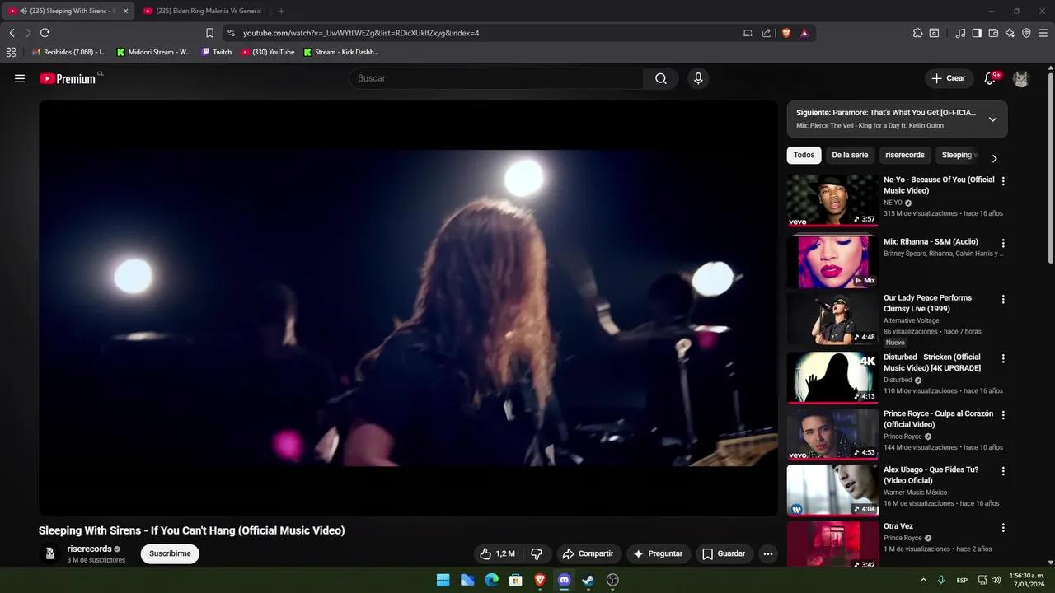Dislike the video with thumbs down

(537, 553)
